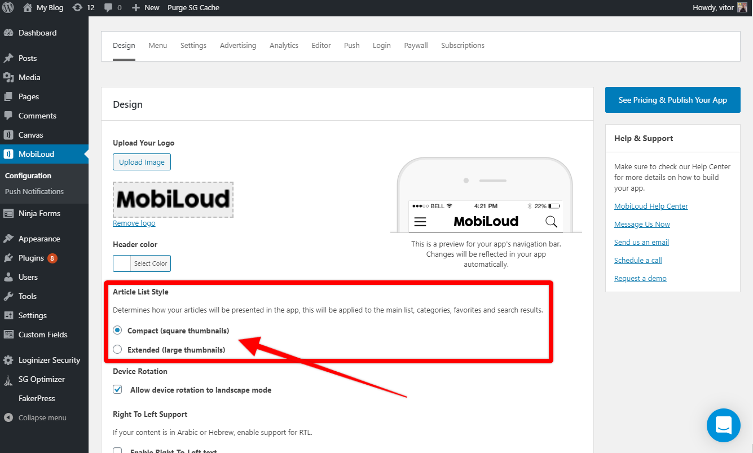Switch to the Analytics tab
This screenshot has height=453, width=753.
284,46
